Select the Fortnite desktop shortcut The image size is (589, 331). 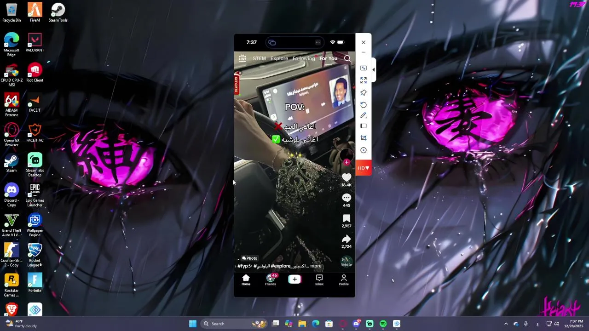pyautogui.click(x=35, y=283)
